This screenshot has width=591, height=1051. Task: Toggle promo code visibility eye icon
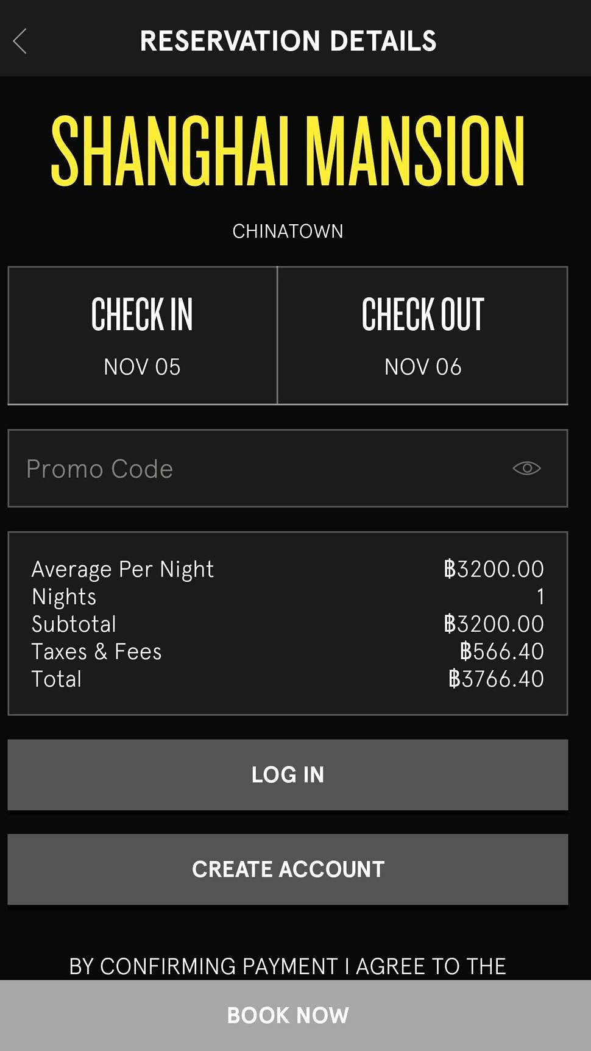click(526, 468)
